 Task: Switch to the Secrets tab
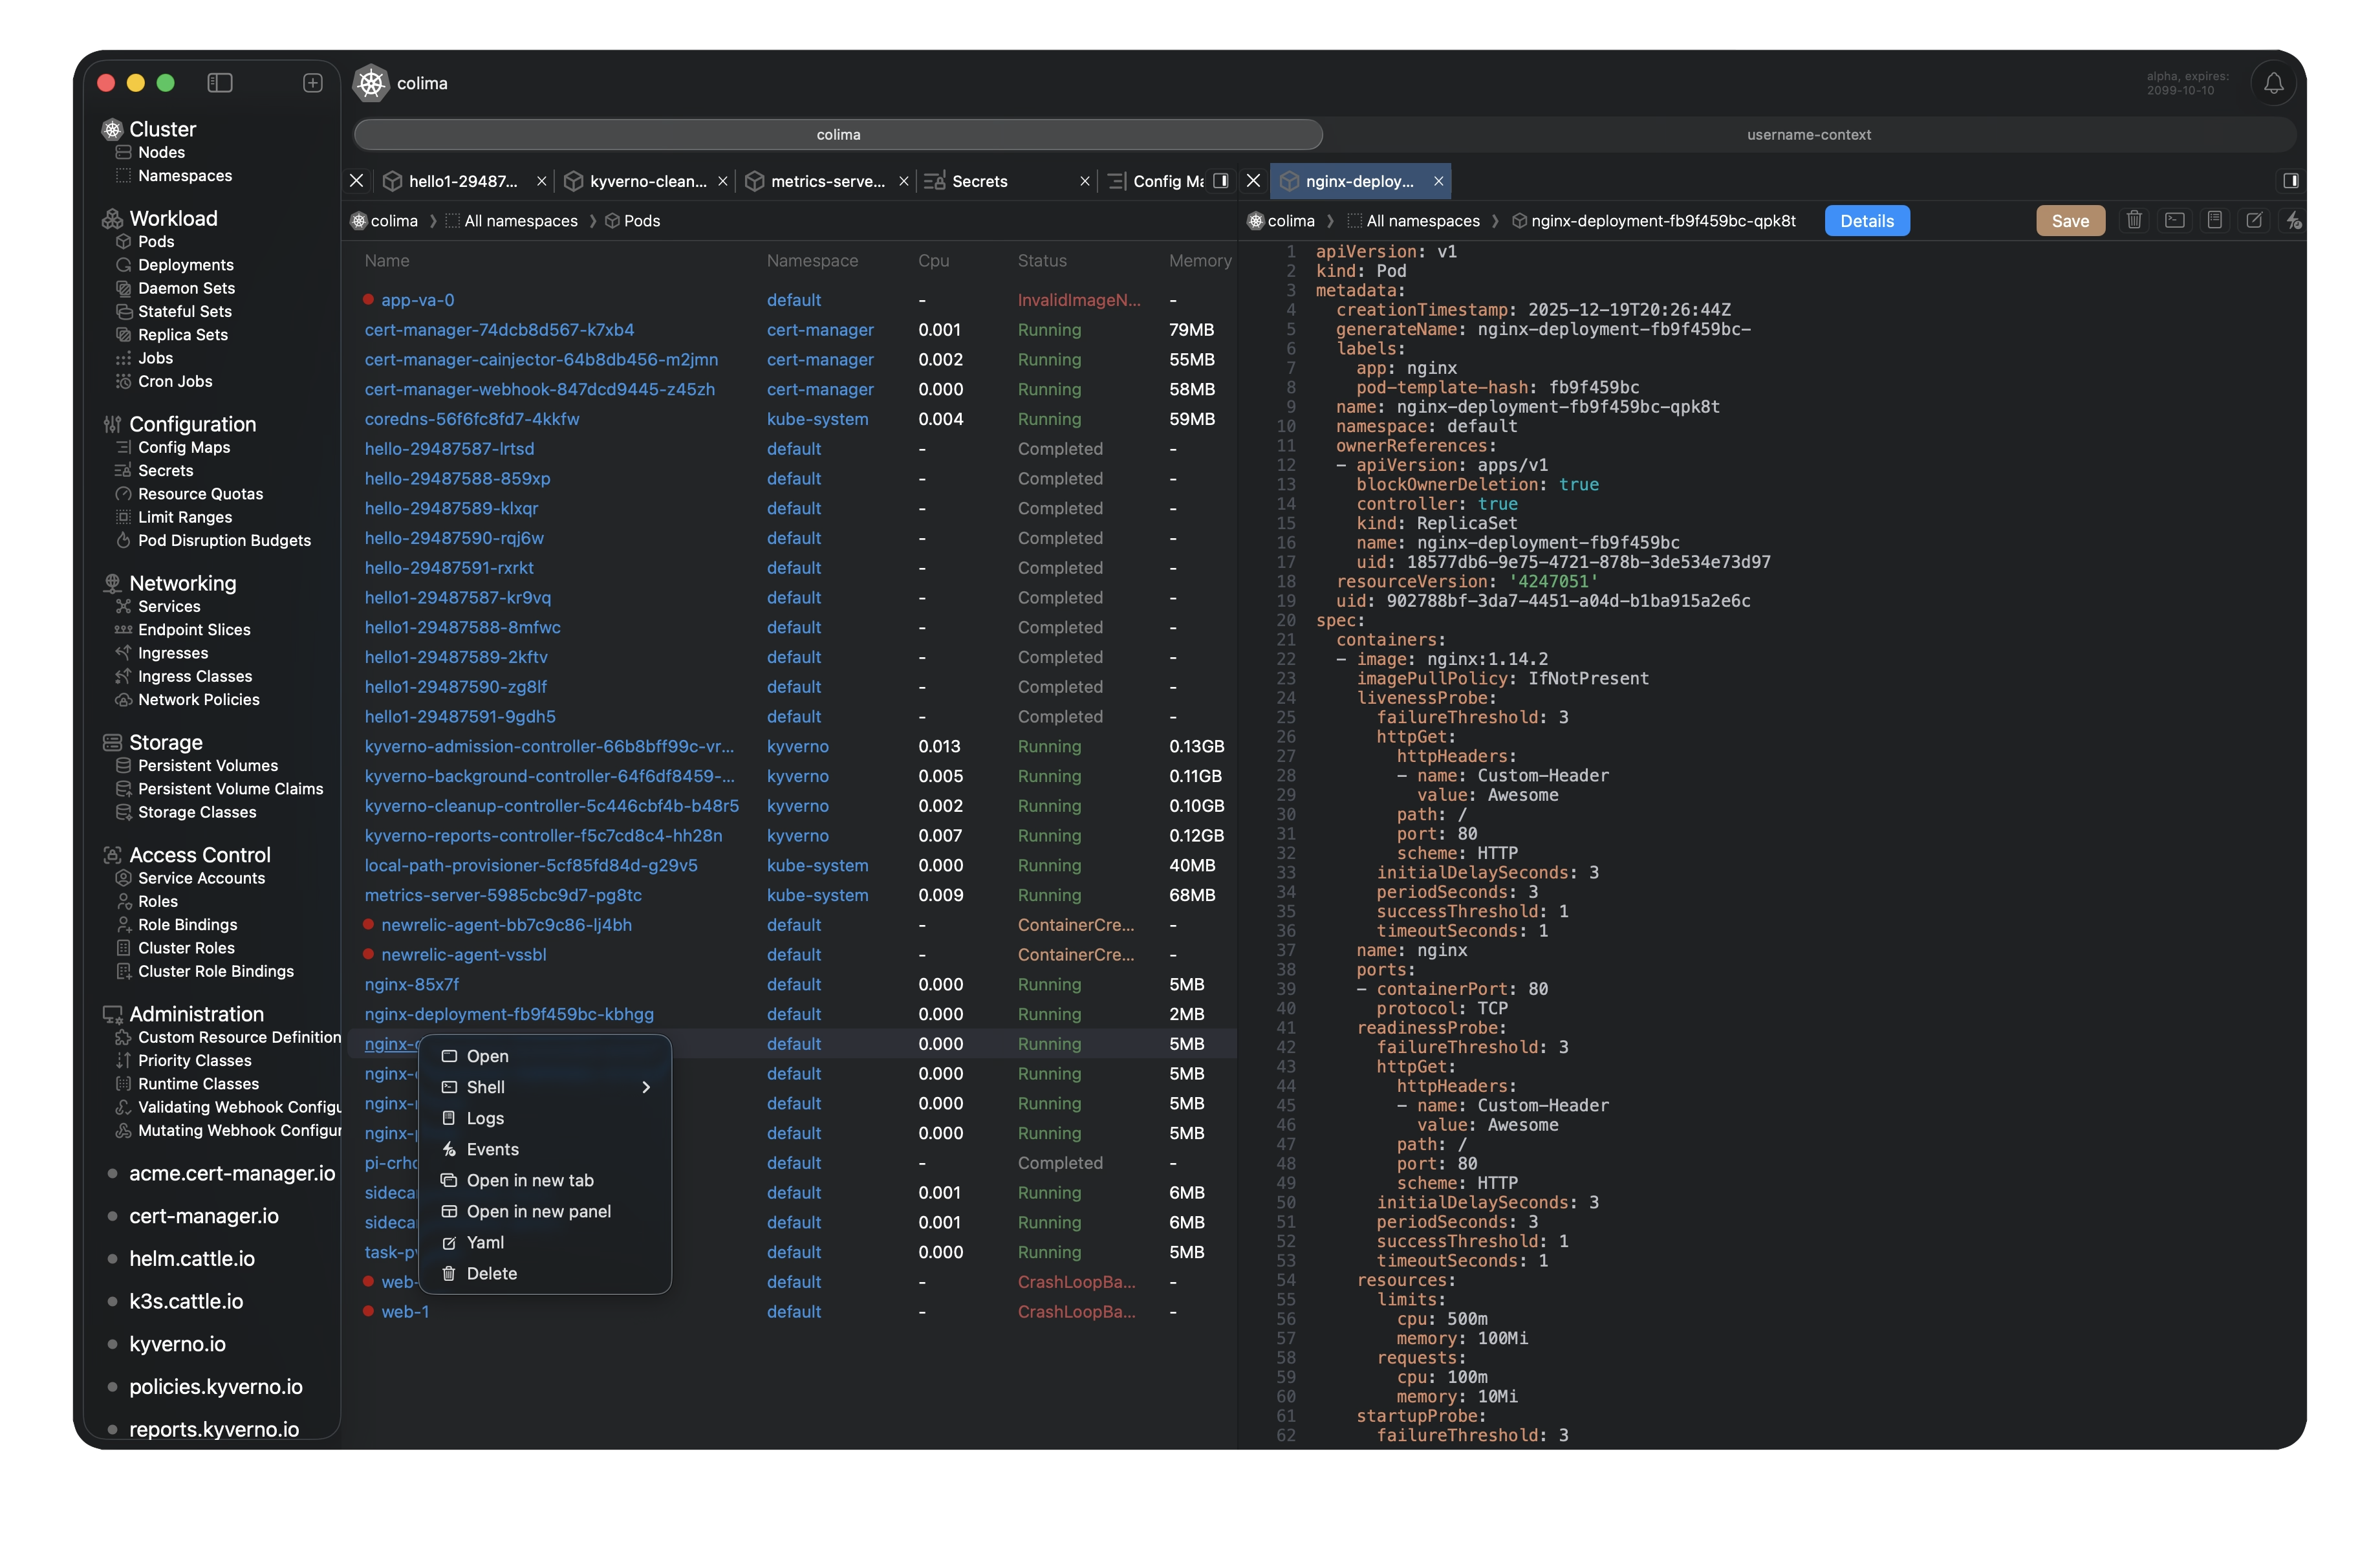pos(980,181)
